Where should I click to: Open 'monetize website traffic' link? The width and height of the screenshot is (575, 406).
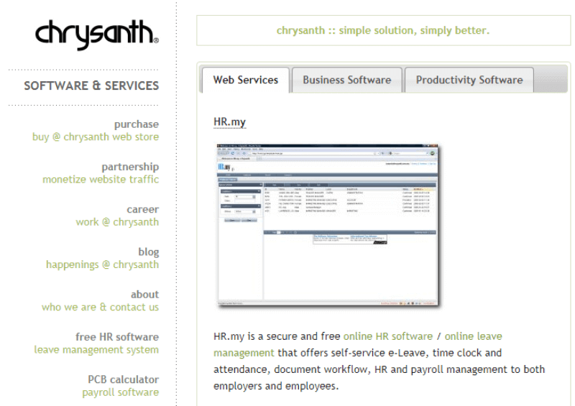(x=101, y=180)
